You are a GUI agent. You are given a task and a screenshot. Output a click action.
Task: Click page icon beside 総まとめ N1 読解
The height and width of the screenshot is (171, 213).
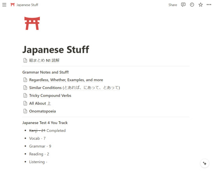pyautogui.click(x=25, y=60)
